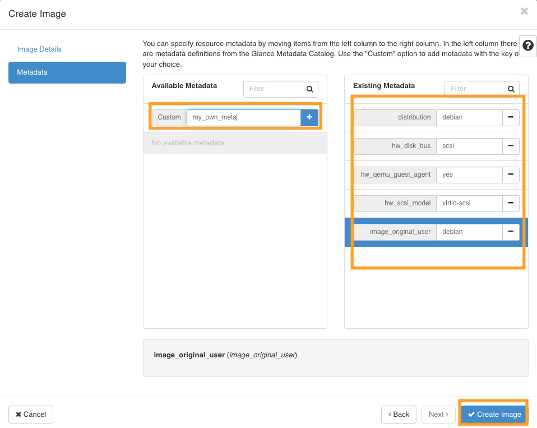Remove the distribution metadata entry
537x428 pixels.
point(511,117)
